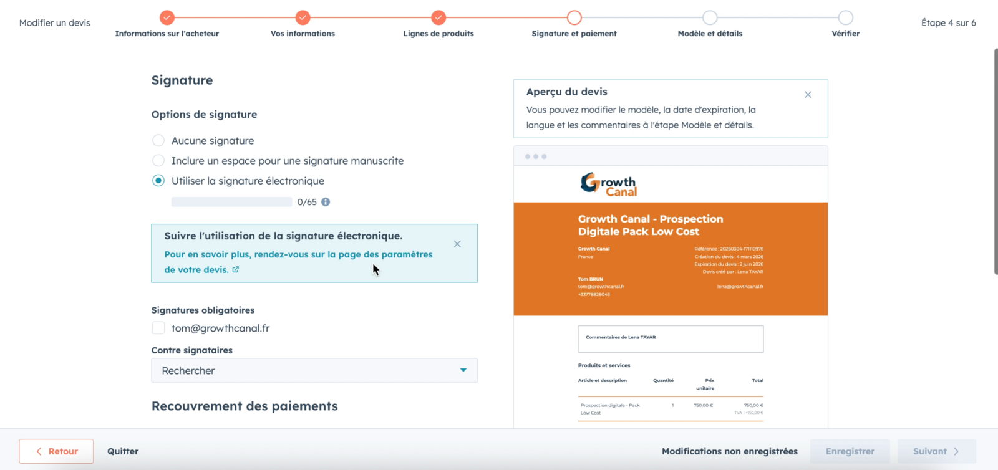Click the Suivant button

click(x=937, y=451)
